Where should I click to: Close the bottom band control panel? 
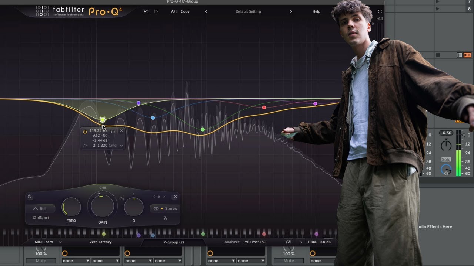click(175, 197)
